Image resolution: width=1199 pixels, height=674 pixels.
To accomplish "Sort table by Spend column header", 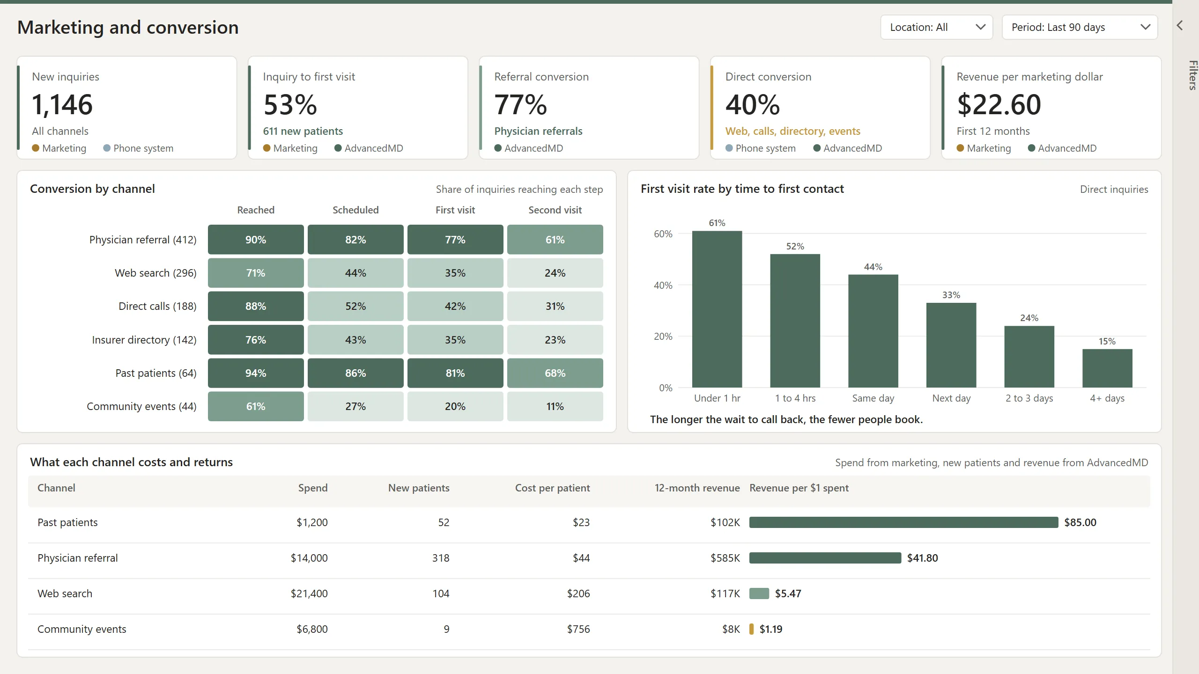I will tap(313, 488).
